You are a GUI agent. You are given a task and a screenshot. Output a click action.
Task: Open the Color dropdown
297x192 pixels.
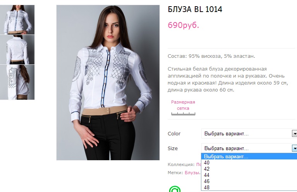pos(249,134)
